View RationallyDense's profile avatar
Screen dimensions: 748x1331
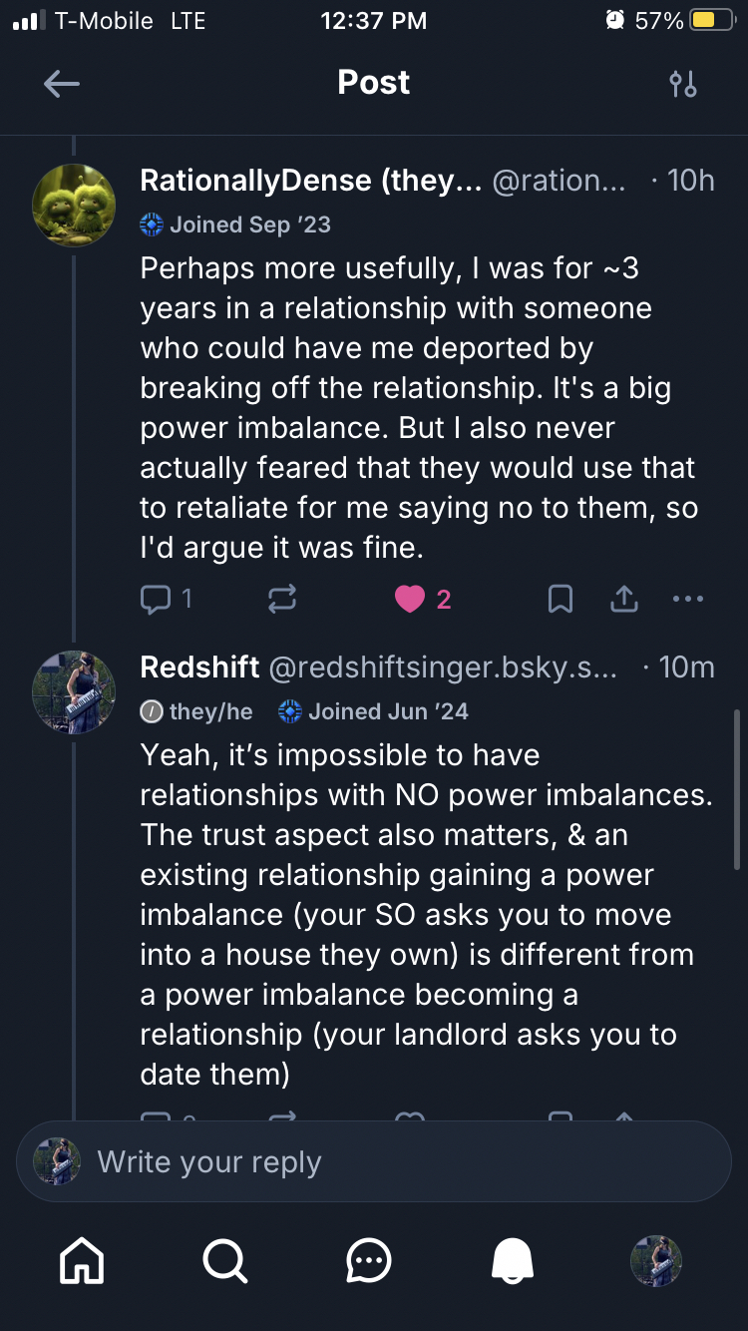point(74,205)
